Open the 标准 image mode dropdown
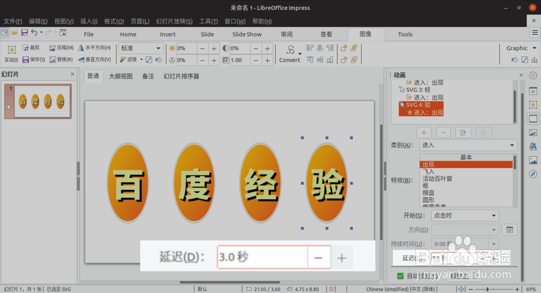The image size is (541, 293). (141, 48)
